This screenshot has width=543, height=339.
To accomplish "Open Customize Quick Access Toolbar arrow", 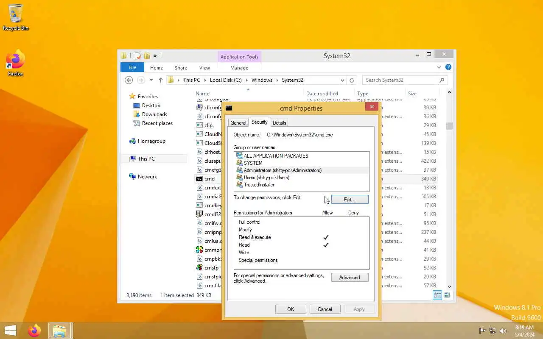I will point(155,56).
